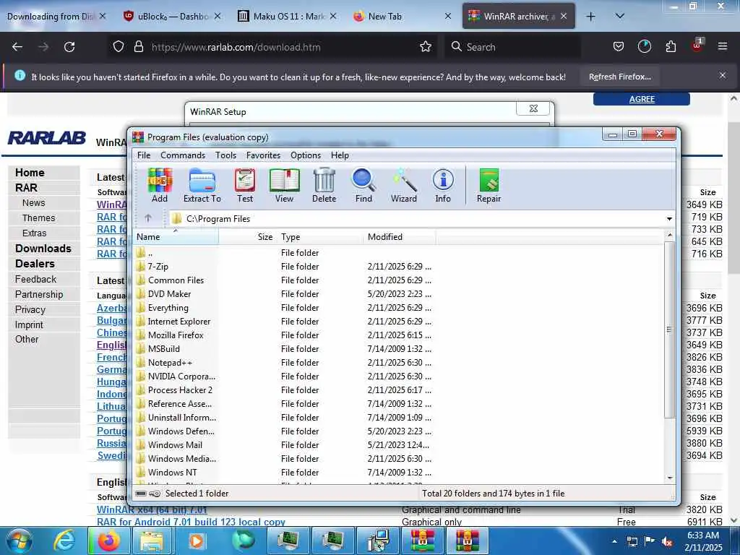740x555 pixels.
Task: View site security via the padlock icon
Action: click(x=138, y=47)
